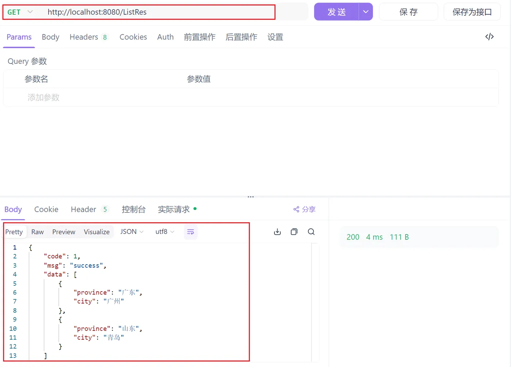Open the JSON format dropdown
This screenshot has height=367, width=511.
click(132, 232)
